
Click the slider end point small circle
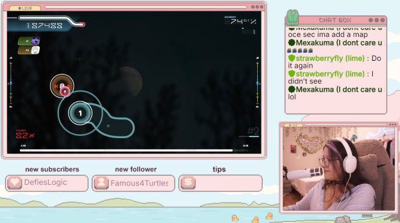(x=108, y=126)
